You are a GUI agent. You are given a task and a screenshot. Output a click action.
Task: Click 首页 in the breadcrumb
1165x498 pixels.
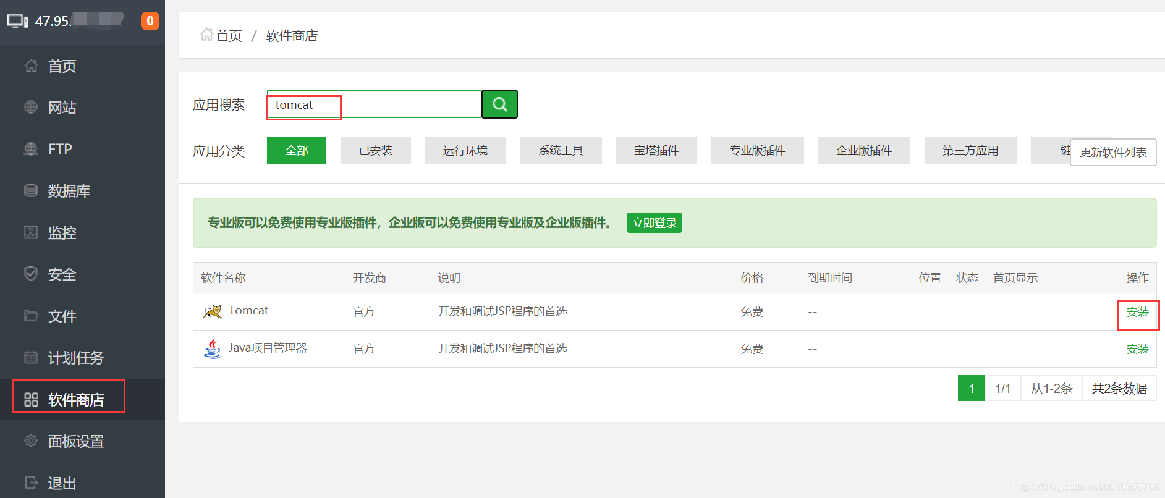click(229, 35)
